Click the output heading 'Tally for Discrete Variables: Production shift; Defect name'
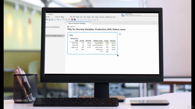The image size is (195, 109). pyautogui.click(x=96, y=29)
